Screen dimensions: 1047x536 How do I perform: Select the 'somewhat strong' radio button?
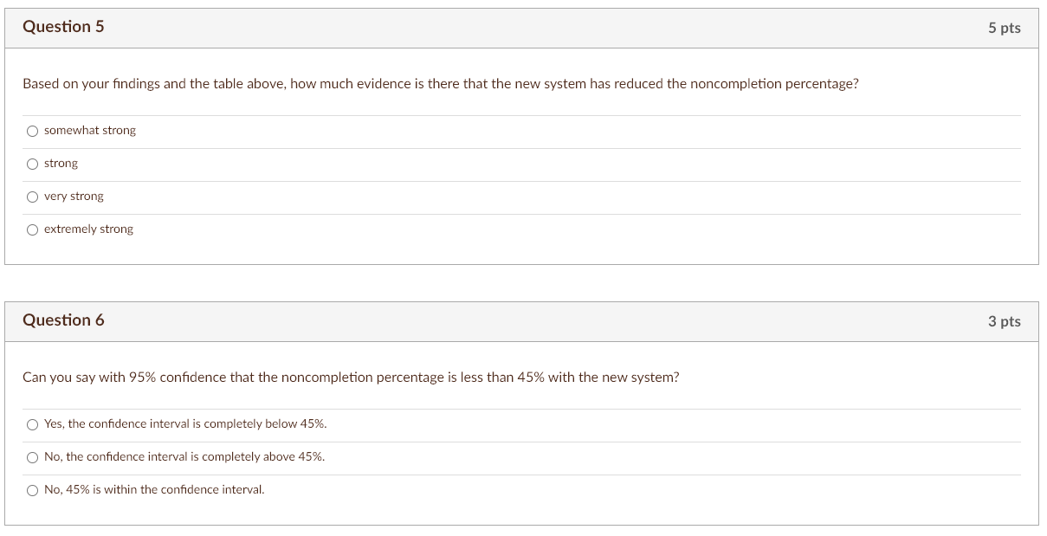click(32, 131)
